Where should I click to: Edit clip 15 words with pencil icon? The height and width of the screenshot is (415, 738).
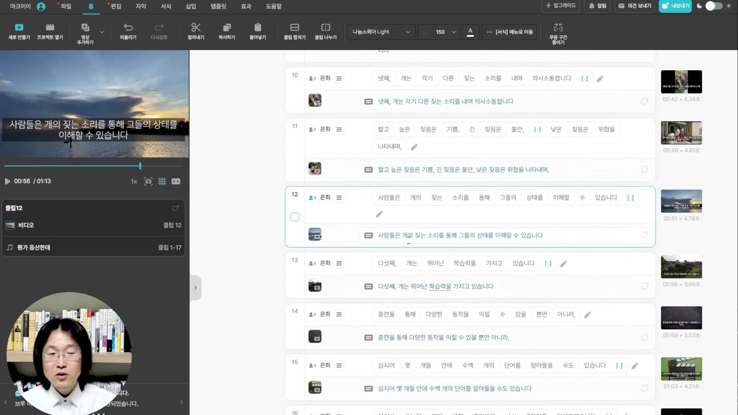pyautogui.click(x=634, y=366)
